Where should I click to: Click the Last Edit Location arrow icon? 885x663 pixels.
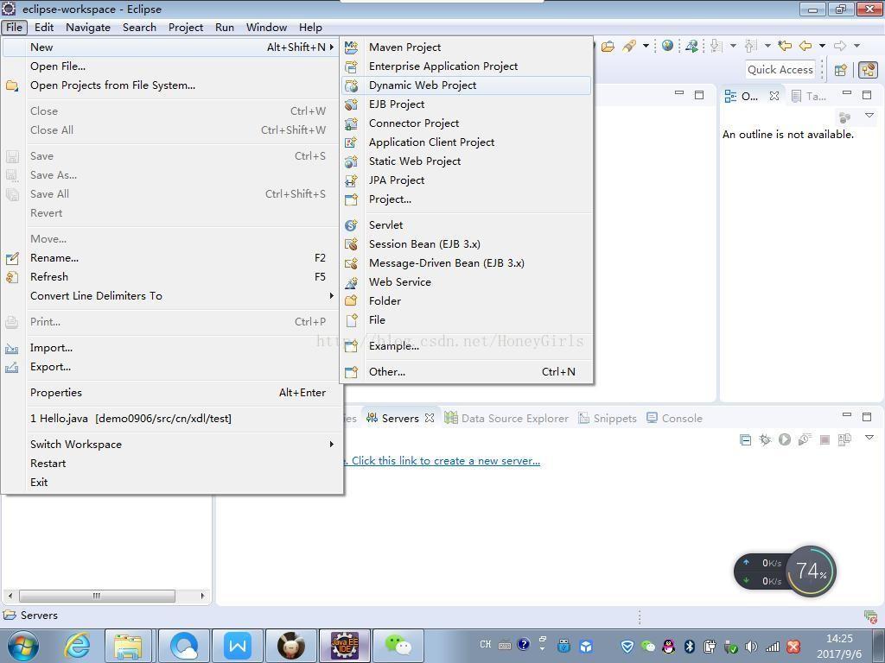click(x=785, y=46)
